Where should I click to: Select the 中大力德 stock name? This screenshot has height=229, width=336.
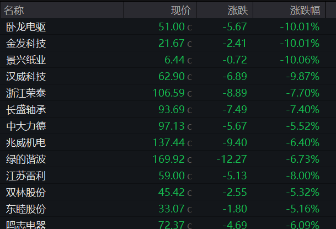click(26, 126)
